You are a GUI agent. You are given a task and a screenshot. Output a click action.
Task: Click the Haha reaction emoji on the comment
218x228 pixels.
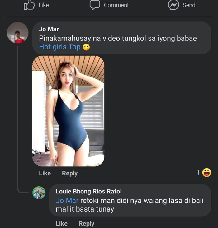point(206,173)
